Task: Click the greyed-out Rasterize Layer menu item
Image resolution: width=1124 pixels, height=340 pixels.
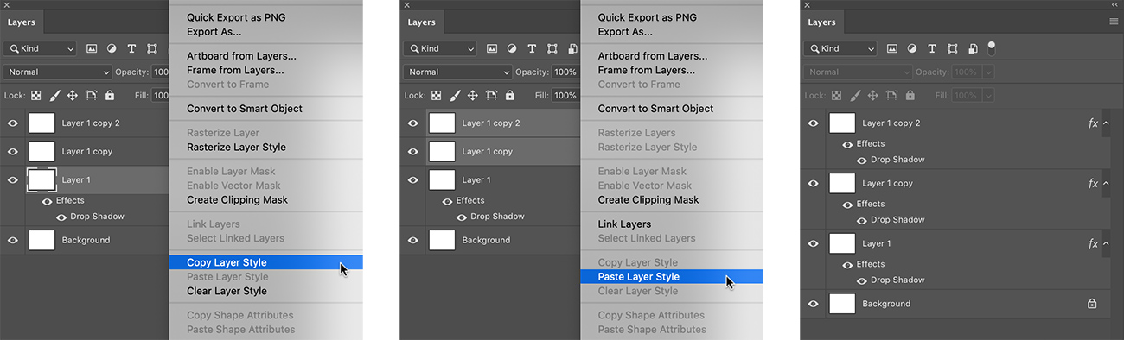Action: pyautogui.click(x=223, y=133)
